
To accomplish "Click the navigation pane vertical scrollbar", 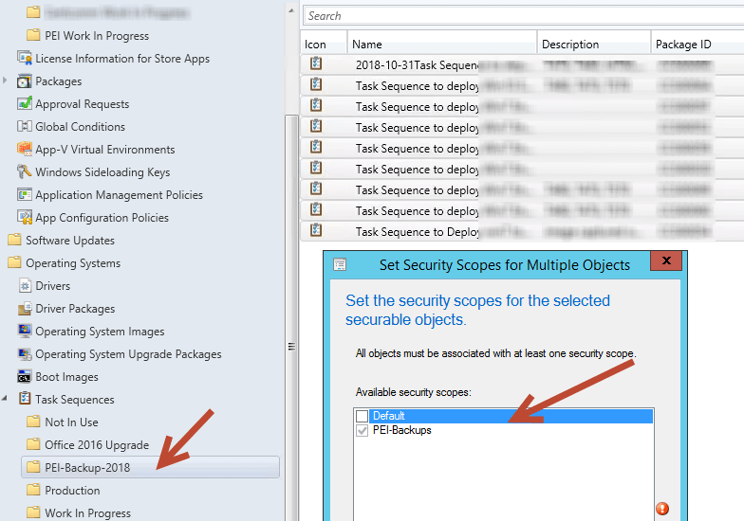I will pos(291,317).
